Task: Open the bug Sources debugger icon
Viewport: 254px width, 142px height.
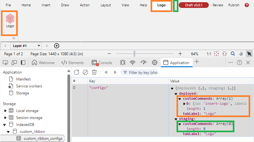Action: click(123, 62)
